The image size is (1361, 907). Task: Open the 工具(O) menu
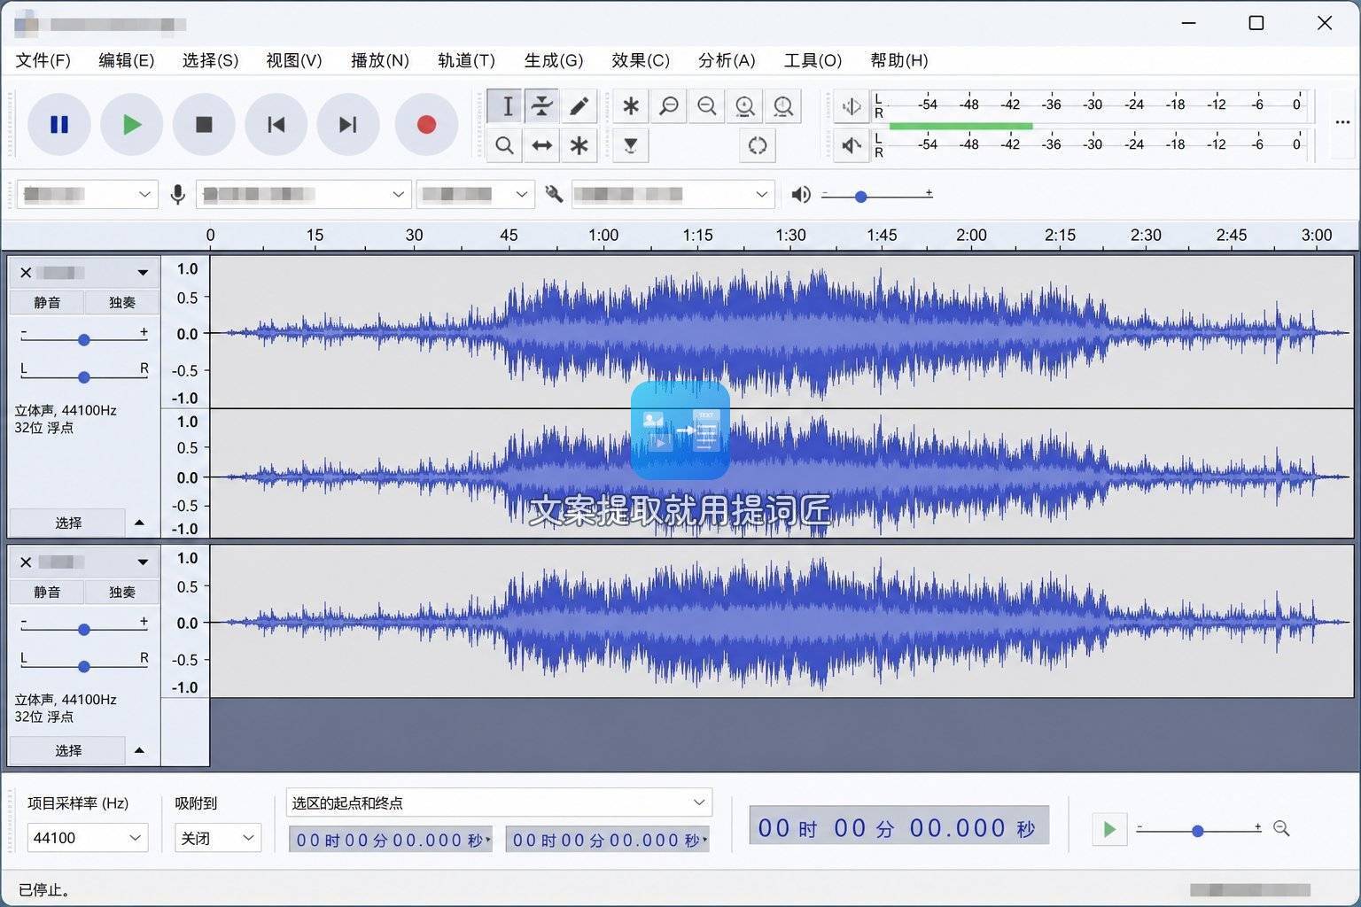click(813, 60)
